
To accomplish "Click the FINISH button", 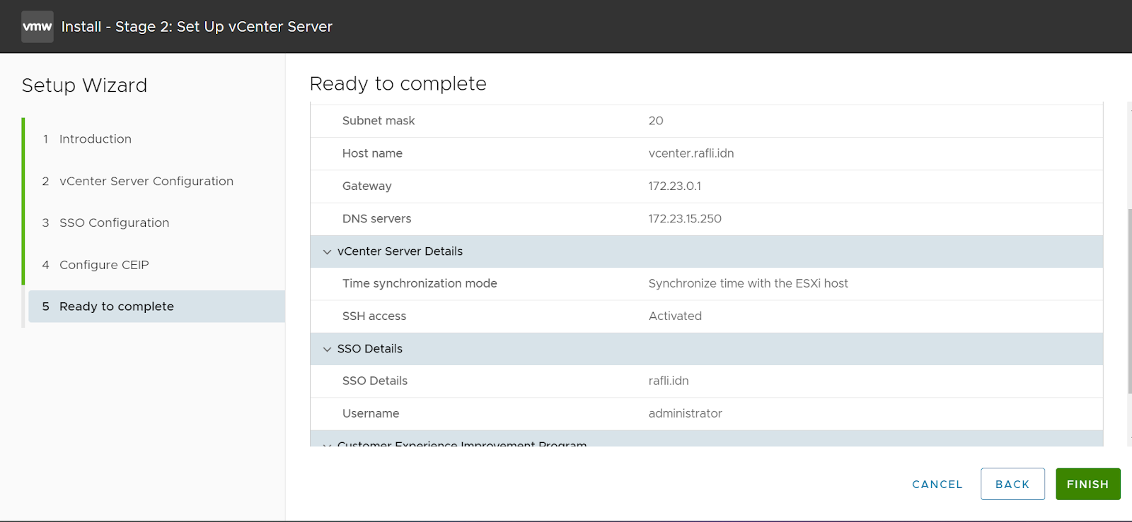I will pos(1088,485).
